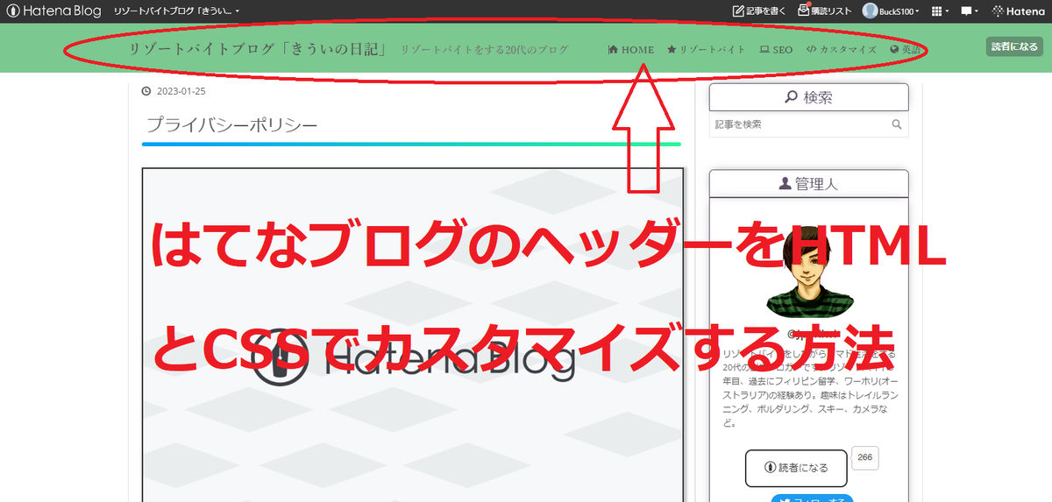The image size is (1052, 502).
Task: Open the Hatena Blog logo link
Action: pos(54,11)
